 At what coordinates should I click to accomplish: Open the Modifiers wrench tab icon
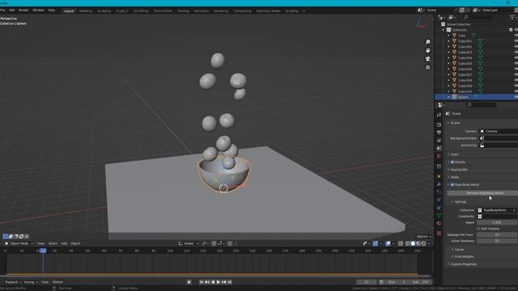[x=439, y=184]
